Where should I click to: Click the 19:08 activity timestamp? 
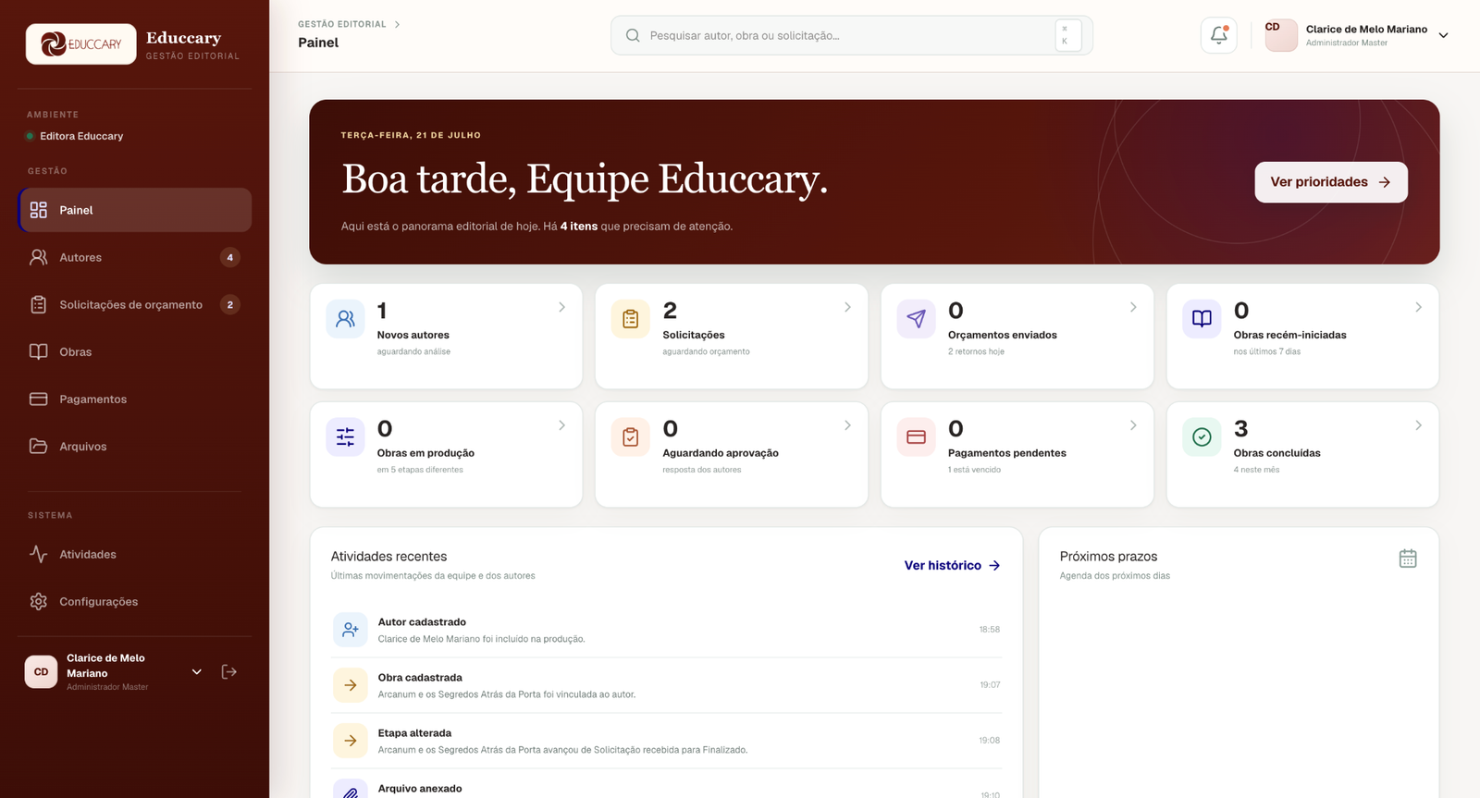coord(990,741)
